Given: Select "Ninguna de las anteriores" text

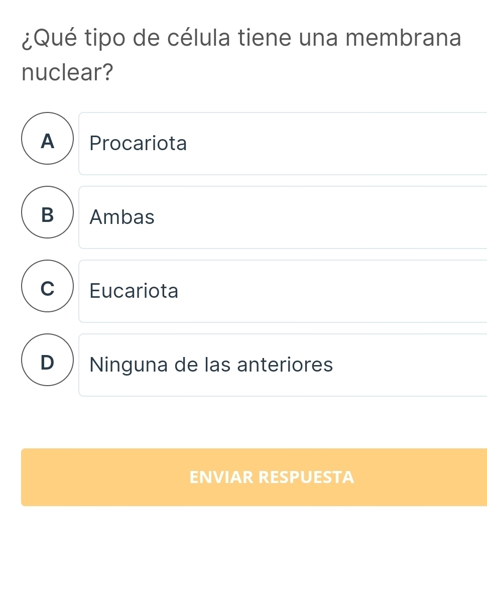Looking at the screenshot, I should pyautogui.click(x=211, y=365).
